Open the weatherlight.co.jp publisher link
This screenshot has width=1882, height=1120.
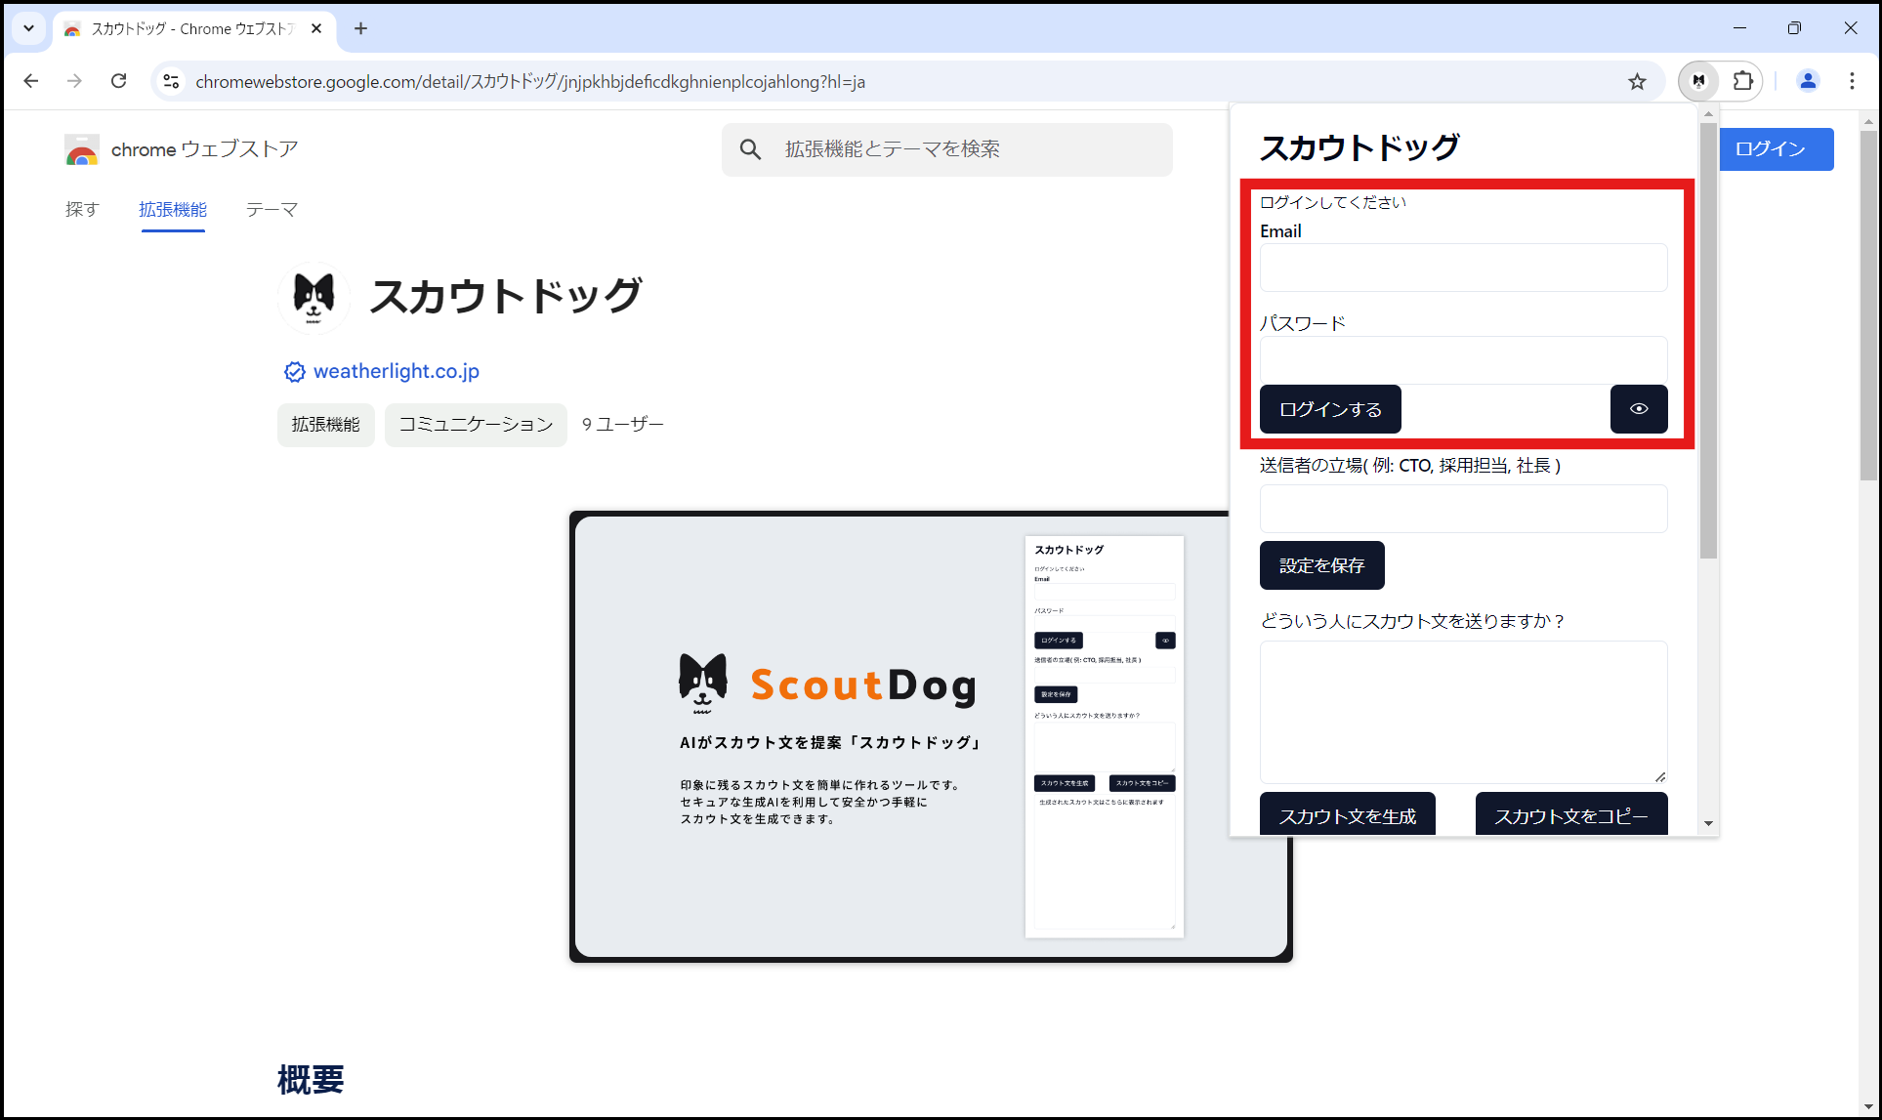[396, 371]
